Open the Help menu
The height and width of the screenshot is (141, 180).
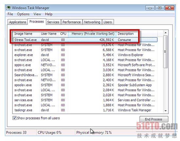(x=49, y=14)
